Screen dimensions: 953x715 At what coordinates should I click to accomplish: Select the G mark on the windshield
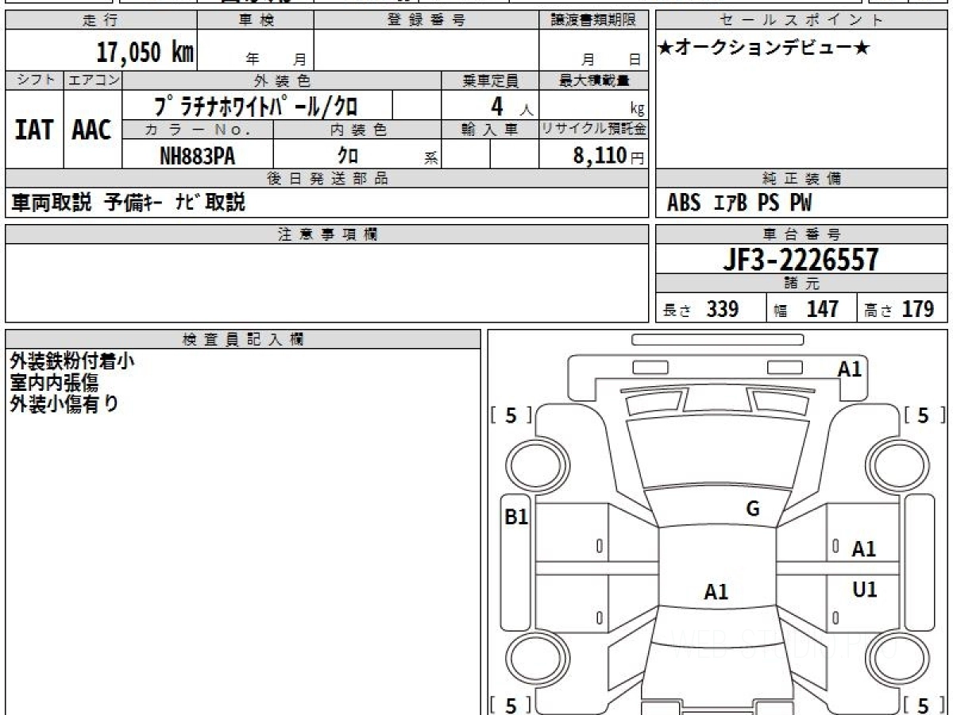[753, 509]
